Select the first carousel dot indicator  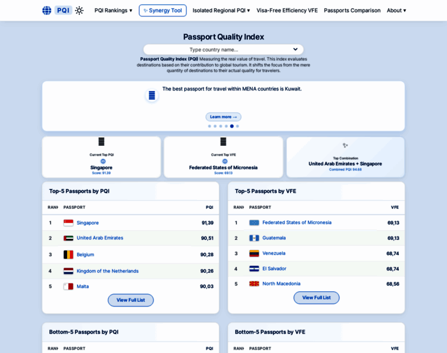(x=209, y=126)
